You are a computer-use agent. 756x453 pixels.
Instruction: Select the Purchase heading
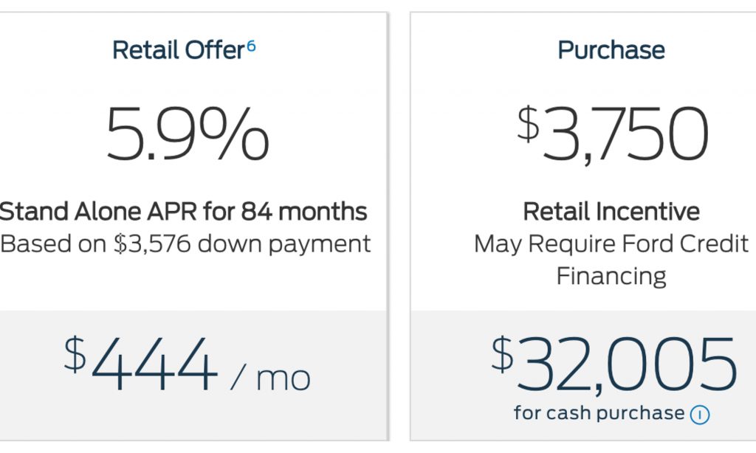coord(611,50)
